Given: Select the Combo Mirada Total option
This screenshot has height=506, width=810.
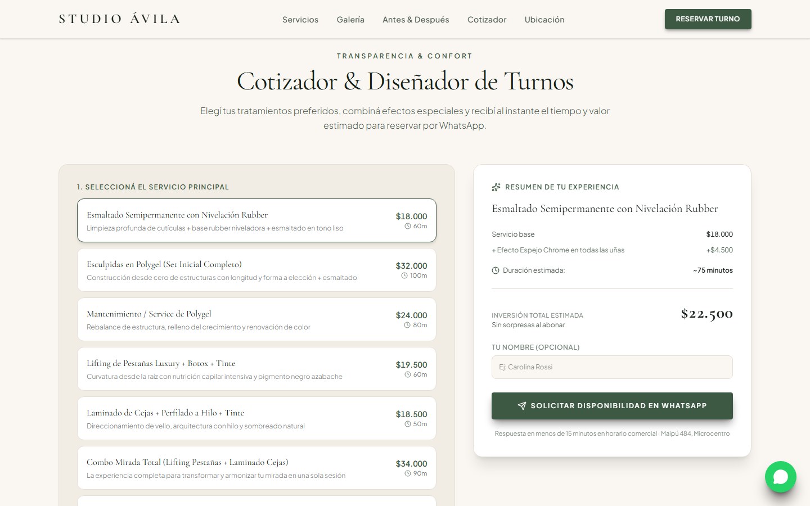Looking at the screenshot, I should click(256, 468).
